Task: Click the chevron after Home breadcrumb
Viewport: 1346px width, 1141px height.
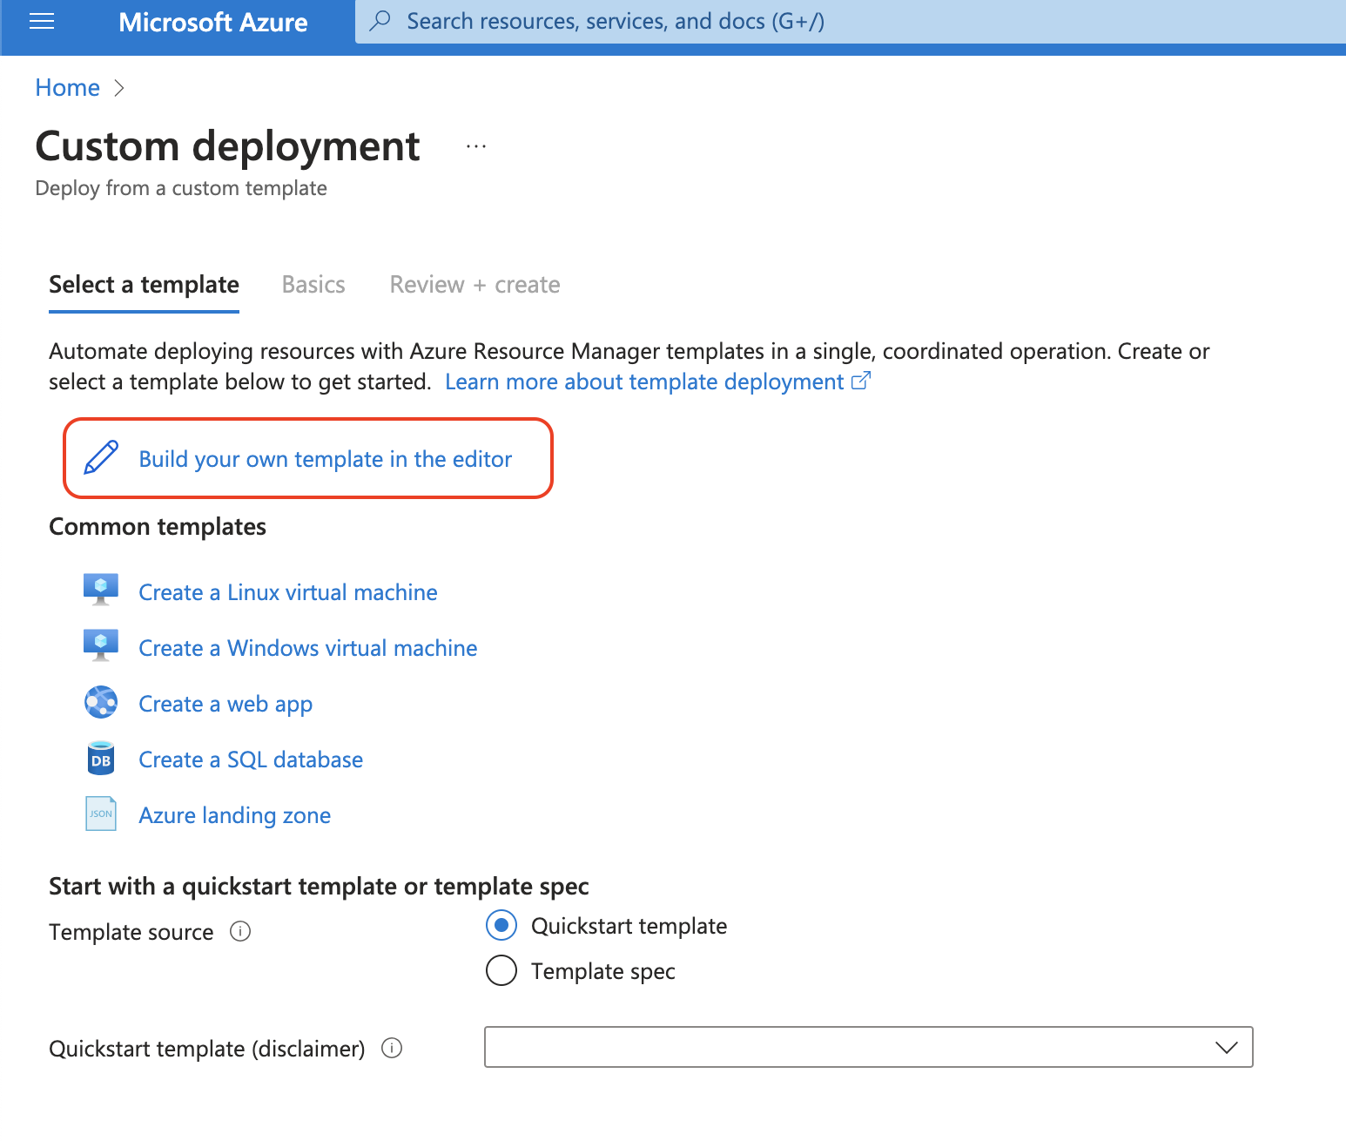Action: pyautogui.click(x=119, y=87)
